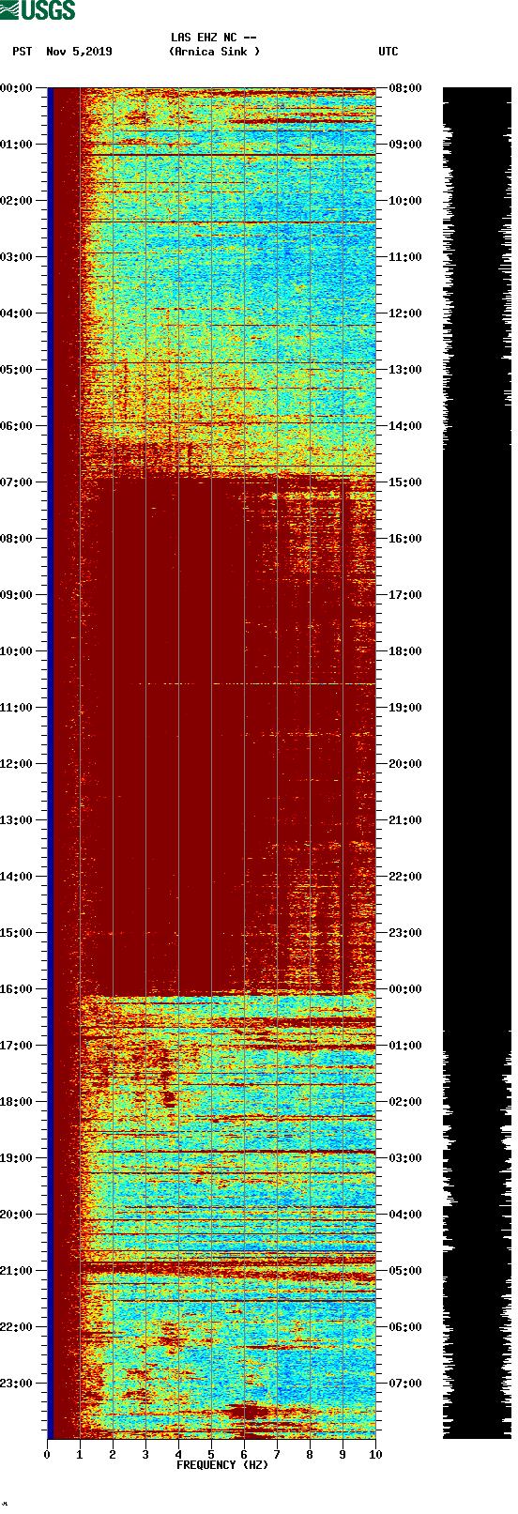Click the PST 01:00 time label
Image resolution: width=518 pixels, height=1514 pixels.
click(16, 145)
